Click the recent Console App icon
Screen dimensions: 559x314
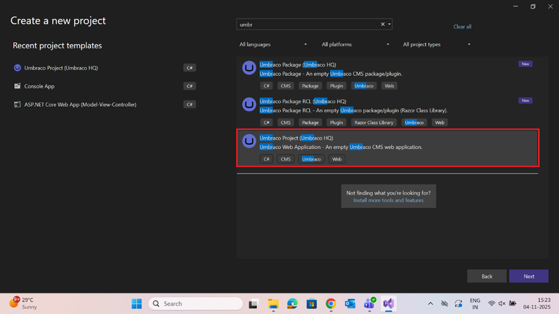click(17, 86)
